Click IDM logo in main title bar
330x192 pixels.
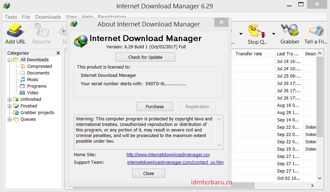[7, 6]
